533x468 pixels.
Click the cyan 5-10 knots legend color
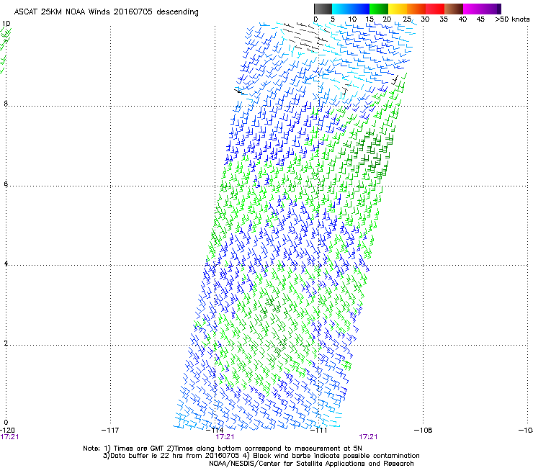coord(341,9)
